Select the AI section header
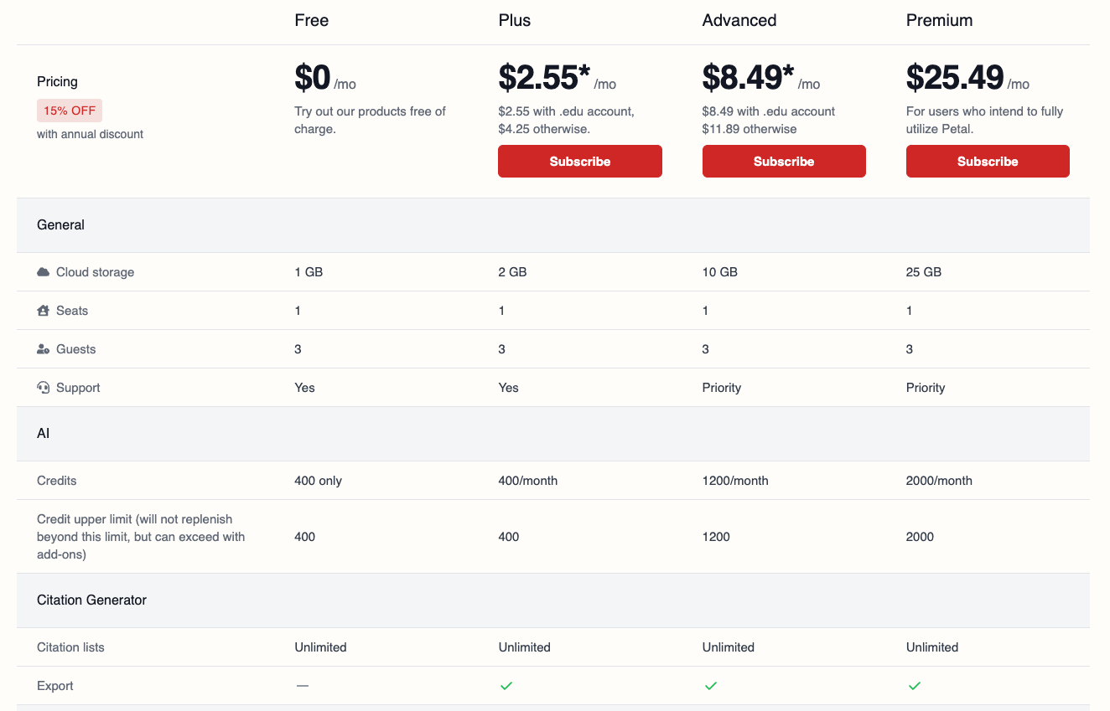1110x711 pixels. [x=44, y=434]
